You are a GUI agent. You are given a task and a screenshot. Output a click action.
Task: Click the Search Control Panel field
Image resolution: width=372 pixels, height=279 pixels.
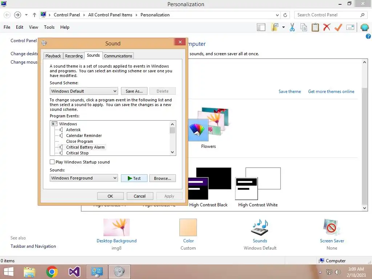pos(331,15)
